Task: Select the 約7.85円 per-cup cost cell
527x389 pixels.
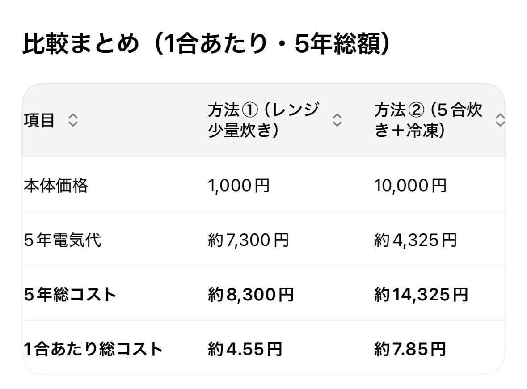Action: coord(410,349)
